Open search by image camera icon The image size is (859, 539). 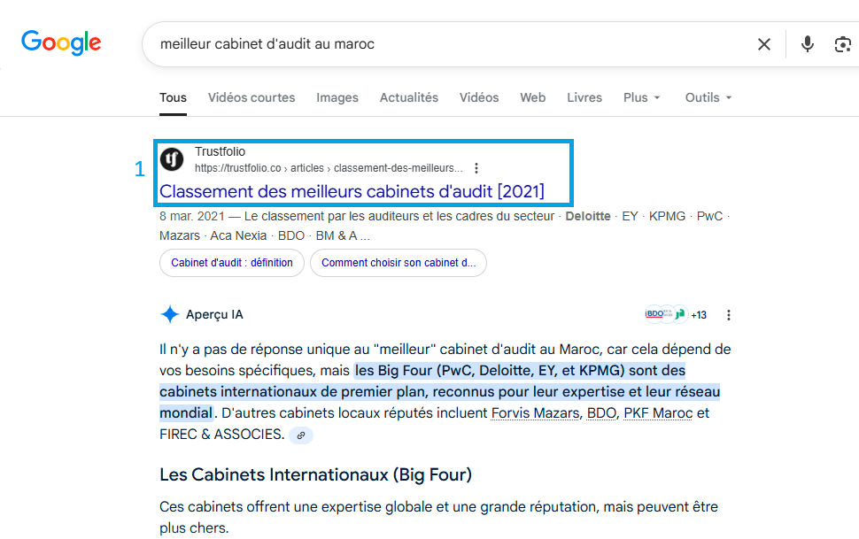842,44
